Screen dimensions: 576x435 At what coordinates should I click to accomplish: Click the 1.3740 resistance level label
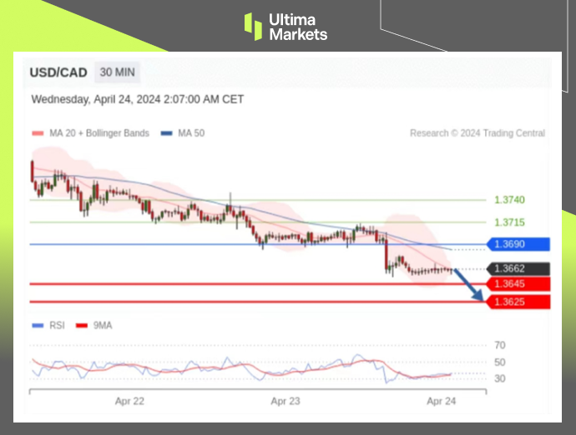point(509,200)
